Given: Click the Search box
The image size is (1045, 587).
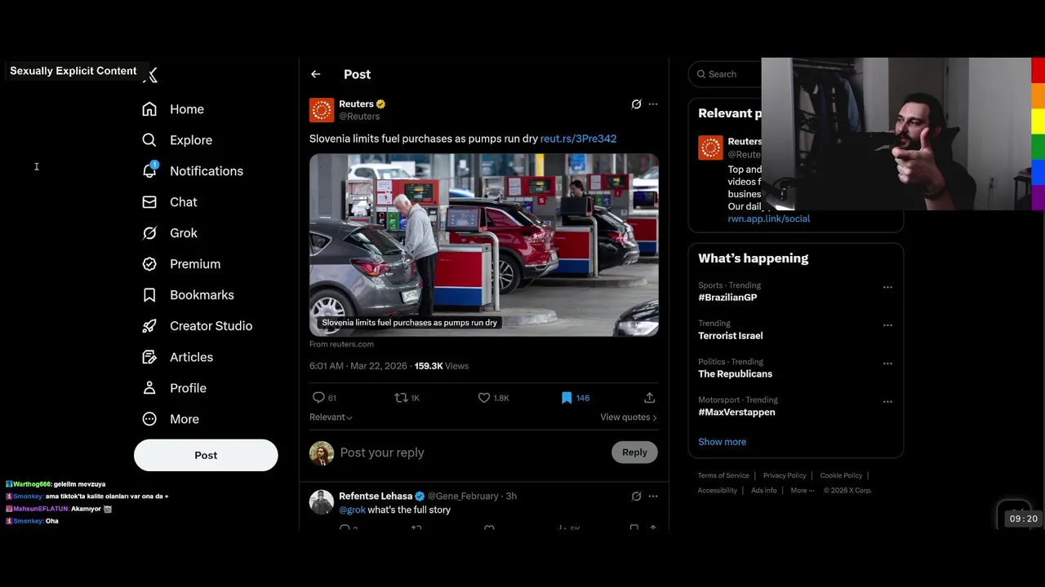Looking at the screenshot, I should coord(725,74).
